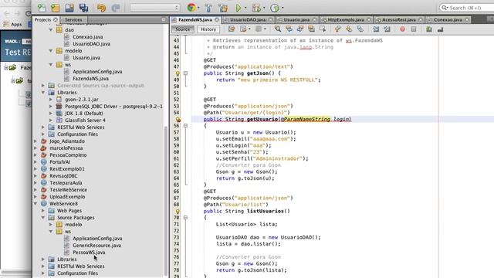Click the Chrome browser icon in toolbar
Image resolution: width=494 pixels, height=278 pixels.
click(191, 8)
